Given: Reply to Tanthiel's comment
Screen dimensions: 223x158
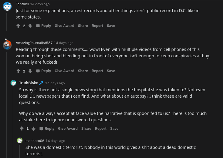Looking at the screenshot, I should [x=43, y=26].
